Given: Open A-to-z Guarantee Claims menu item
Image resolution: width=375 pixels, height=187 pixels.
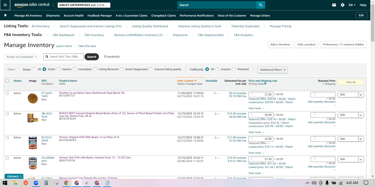Looking at the screenshot, I should 131,16.
